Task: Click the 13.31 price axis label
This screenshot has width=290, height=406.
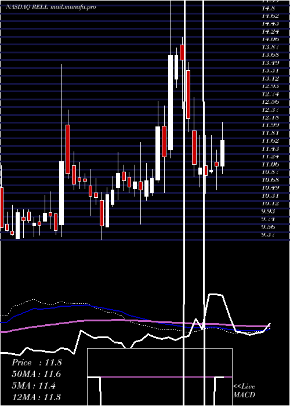Action: tap(270, 70)
